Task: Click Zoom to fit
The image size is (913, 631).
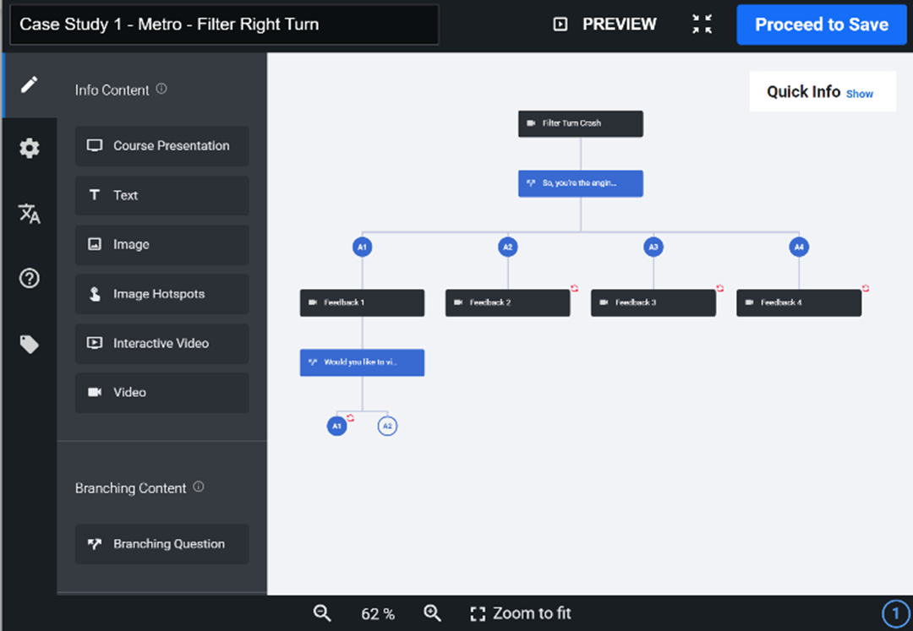Action: pos(521,613)
